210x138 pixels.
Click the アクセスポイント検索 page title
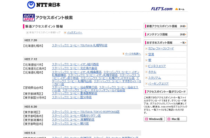point(54,18)
